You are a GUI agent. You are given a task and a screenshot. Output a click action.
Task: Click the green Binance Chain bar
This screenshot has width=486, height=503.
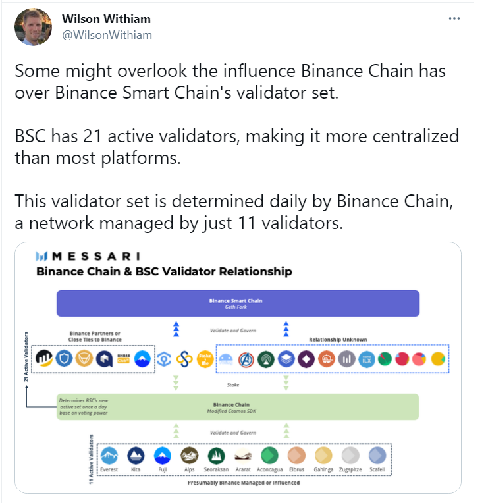238,407
